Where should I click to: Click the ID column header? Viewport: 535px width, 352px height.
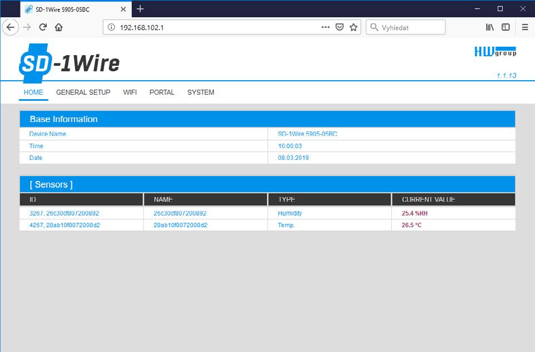coord(81,199)
